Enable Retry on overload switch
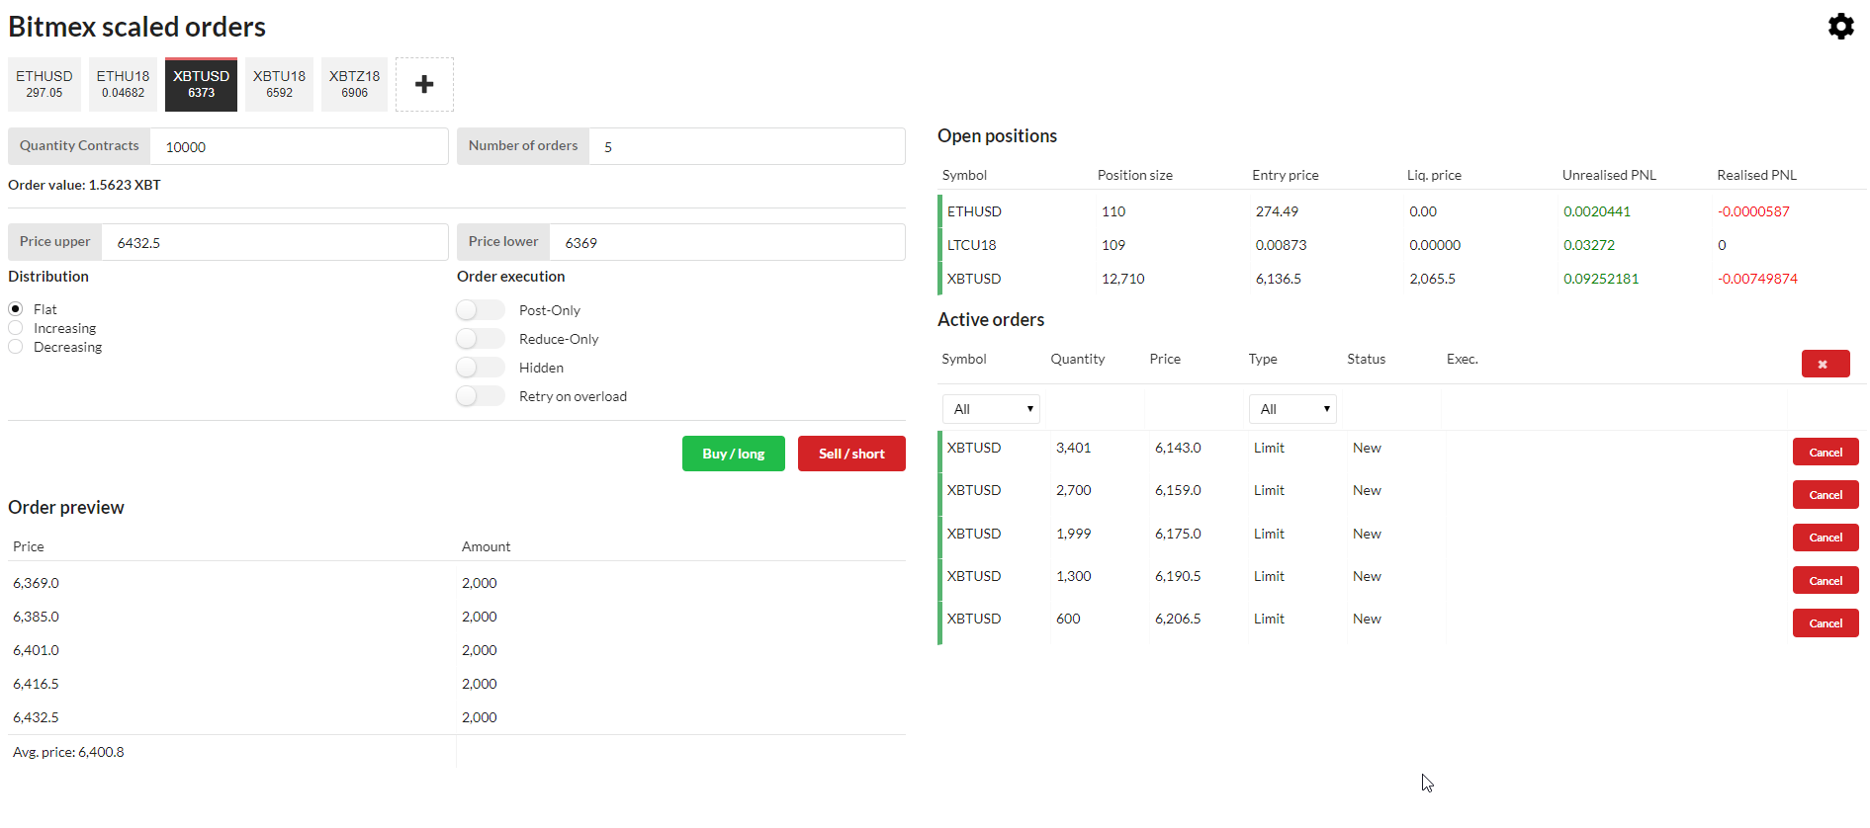The height and width of the screenshot is (828, 1870). coord(481,396)
